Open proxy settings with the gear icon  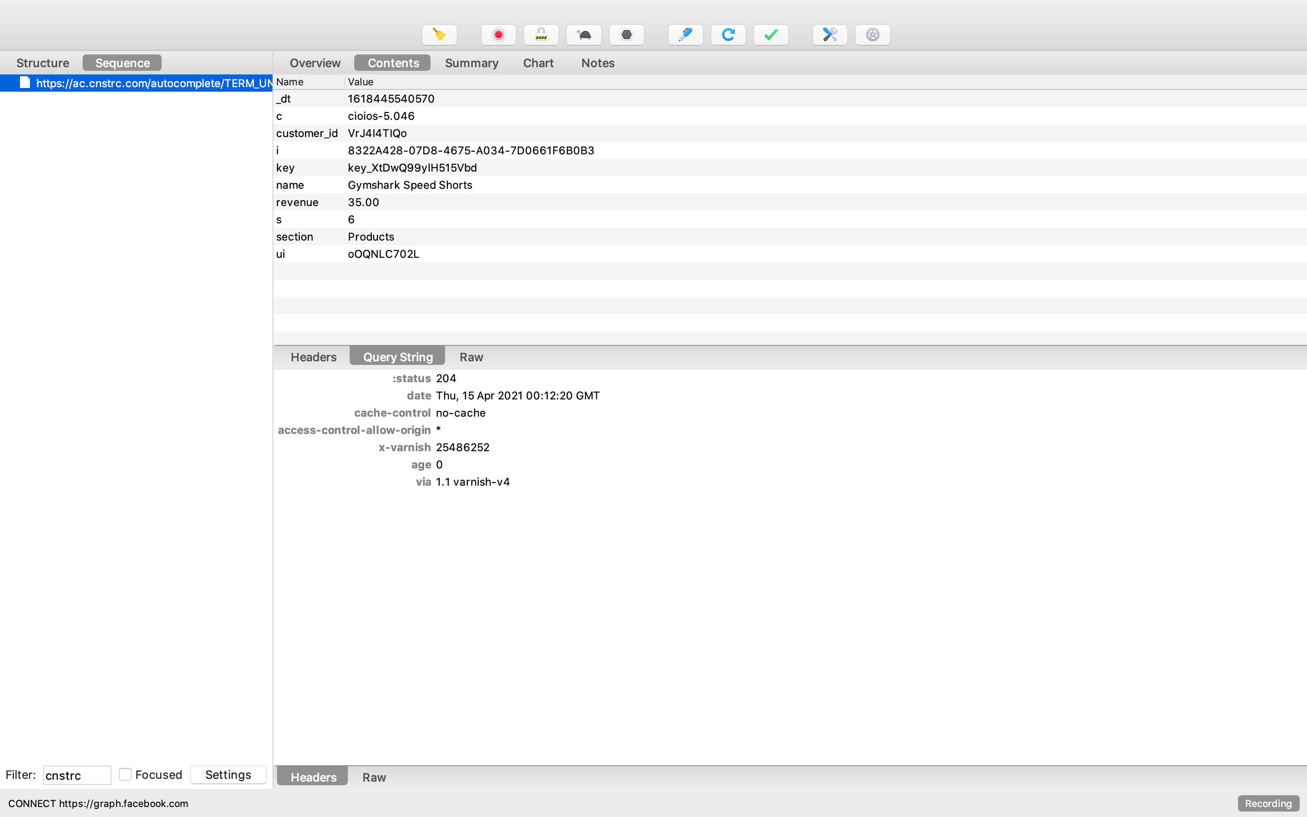(871, 34)
